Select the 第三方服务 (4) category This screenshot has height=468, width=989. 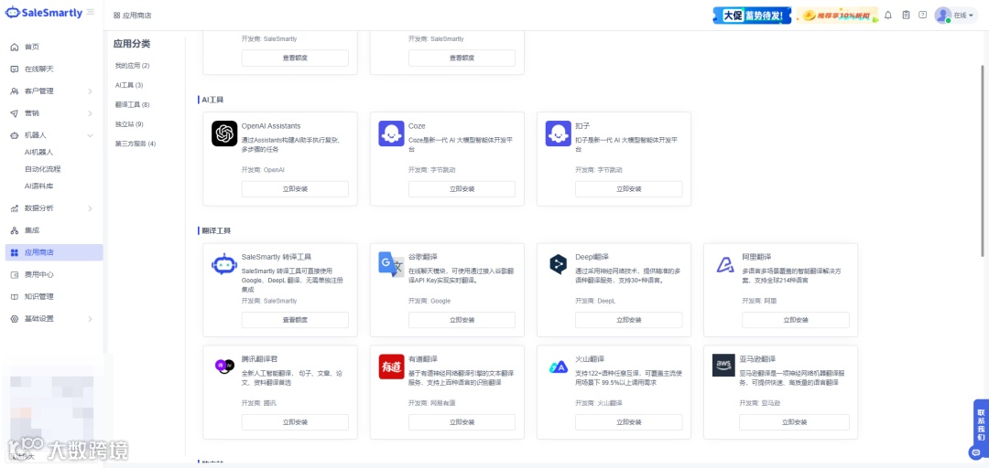pyautogui.click(x=135, y=144)
